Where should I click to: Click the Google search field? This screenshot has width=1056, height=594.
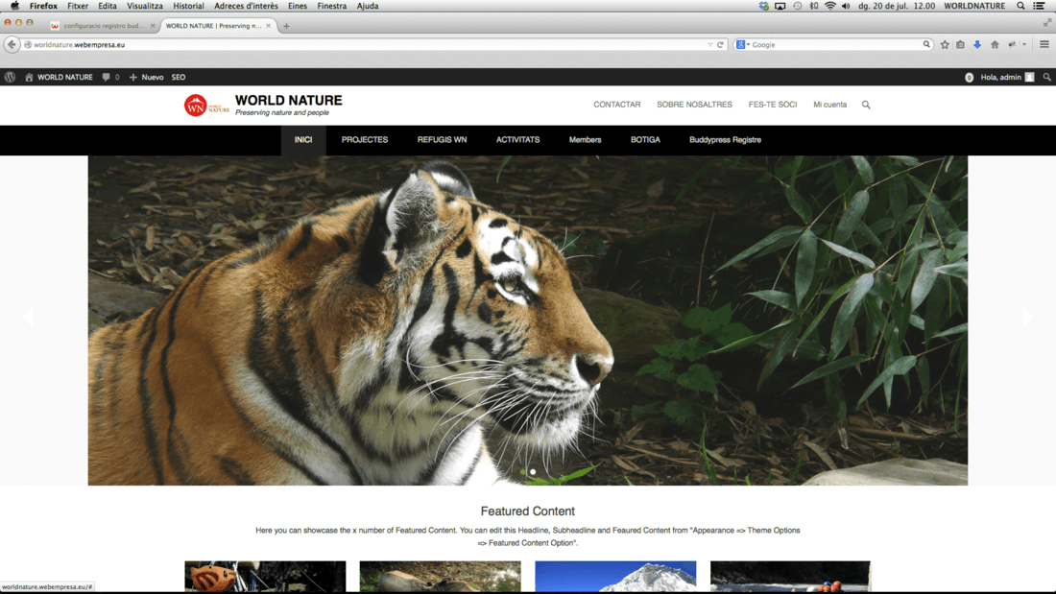(x=835, y=44)
